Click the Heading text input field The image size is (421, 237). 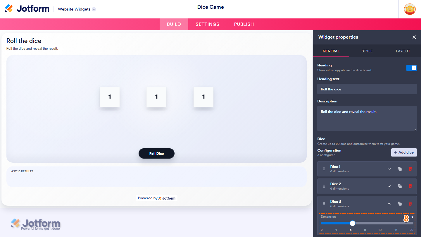(367, 89)
